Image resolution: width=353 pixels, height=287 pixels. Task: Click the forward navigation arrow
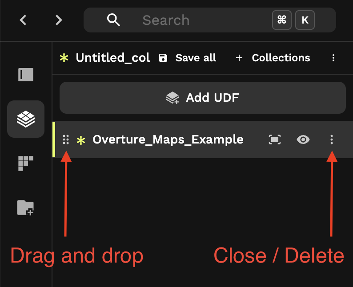pos(59,20)
